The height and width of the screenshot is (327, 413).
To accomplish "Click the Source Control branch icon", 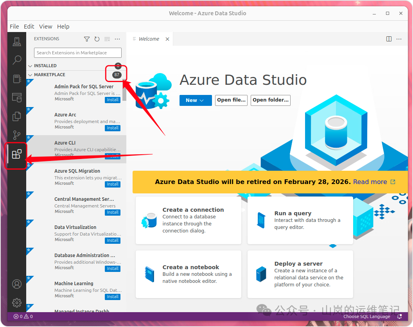I will pos(16,135).
